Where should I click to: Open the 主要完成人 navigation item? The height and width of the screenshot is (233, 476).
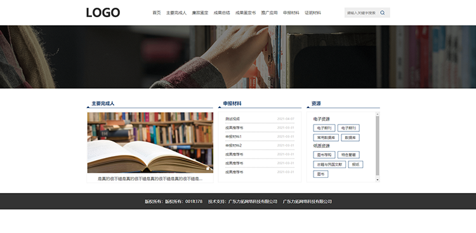pos(176,13)
